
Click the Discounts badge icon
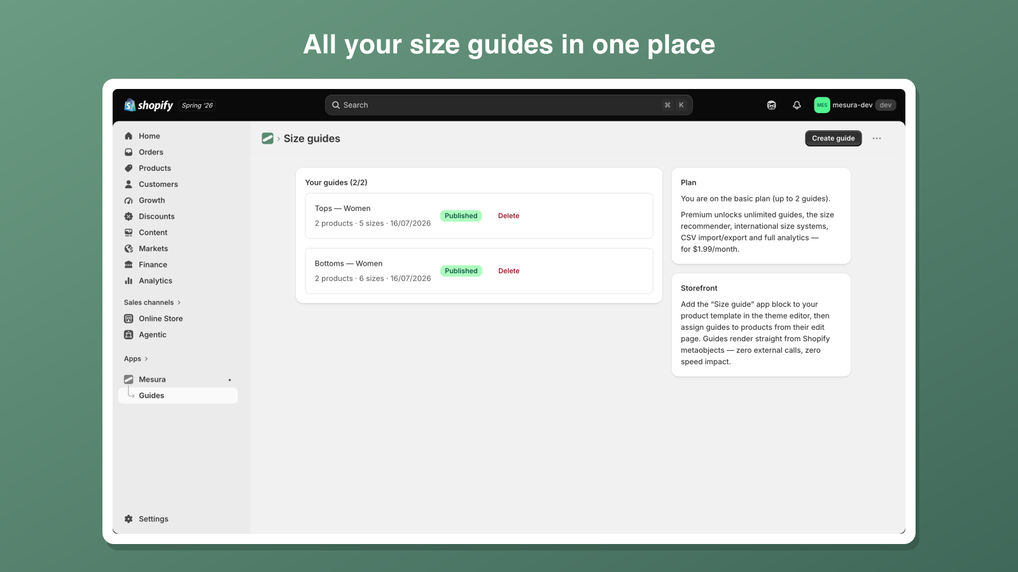[129, 217]
